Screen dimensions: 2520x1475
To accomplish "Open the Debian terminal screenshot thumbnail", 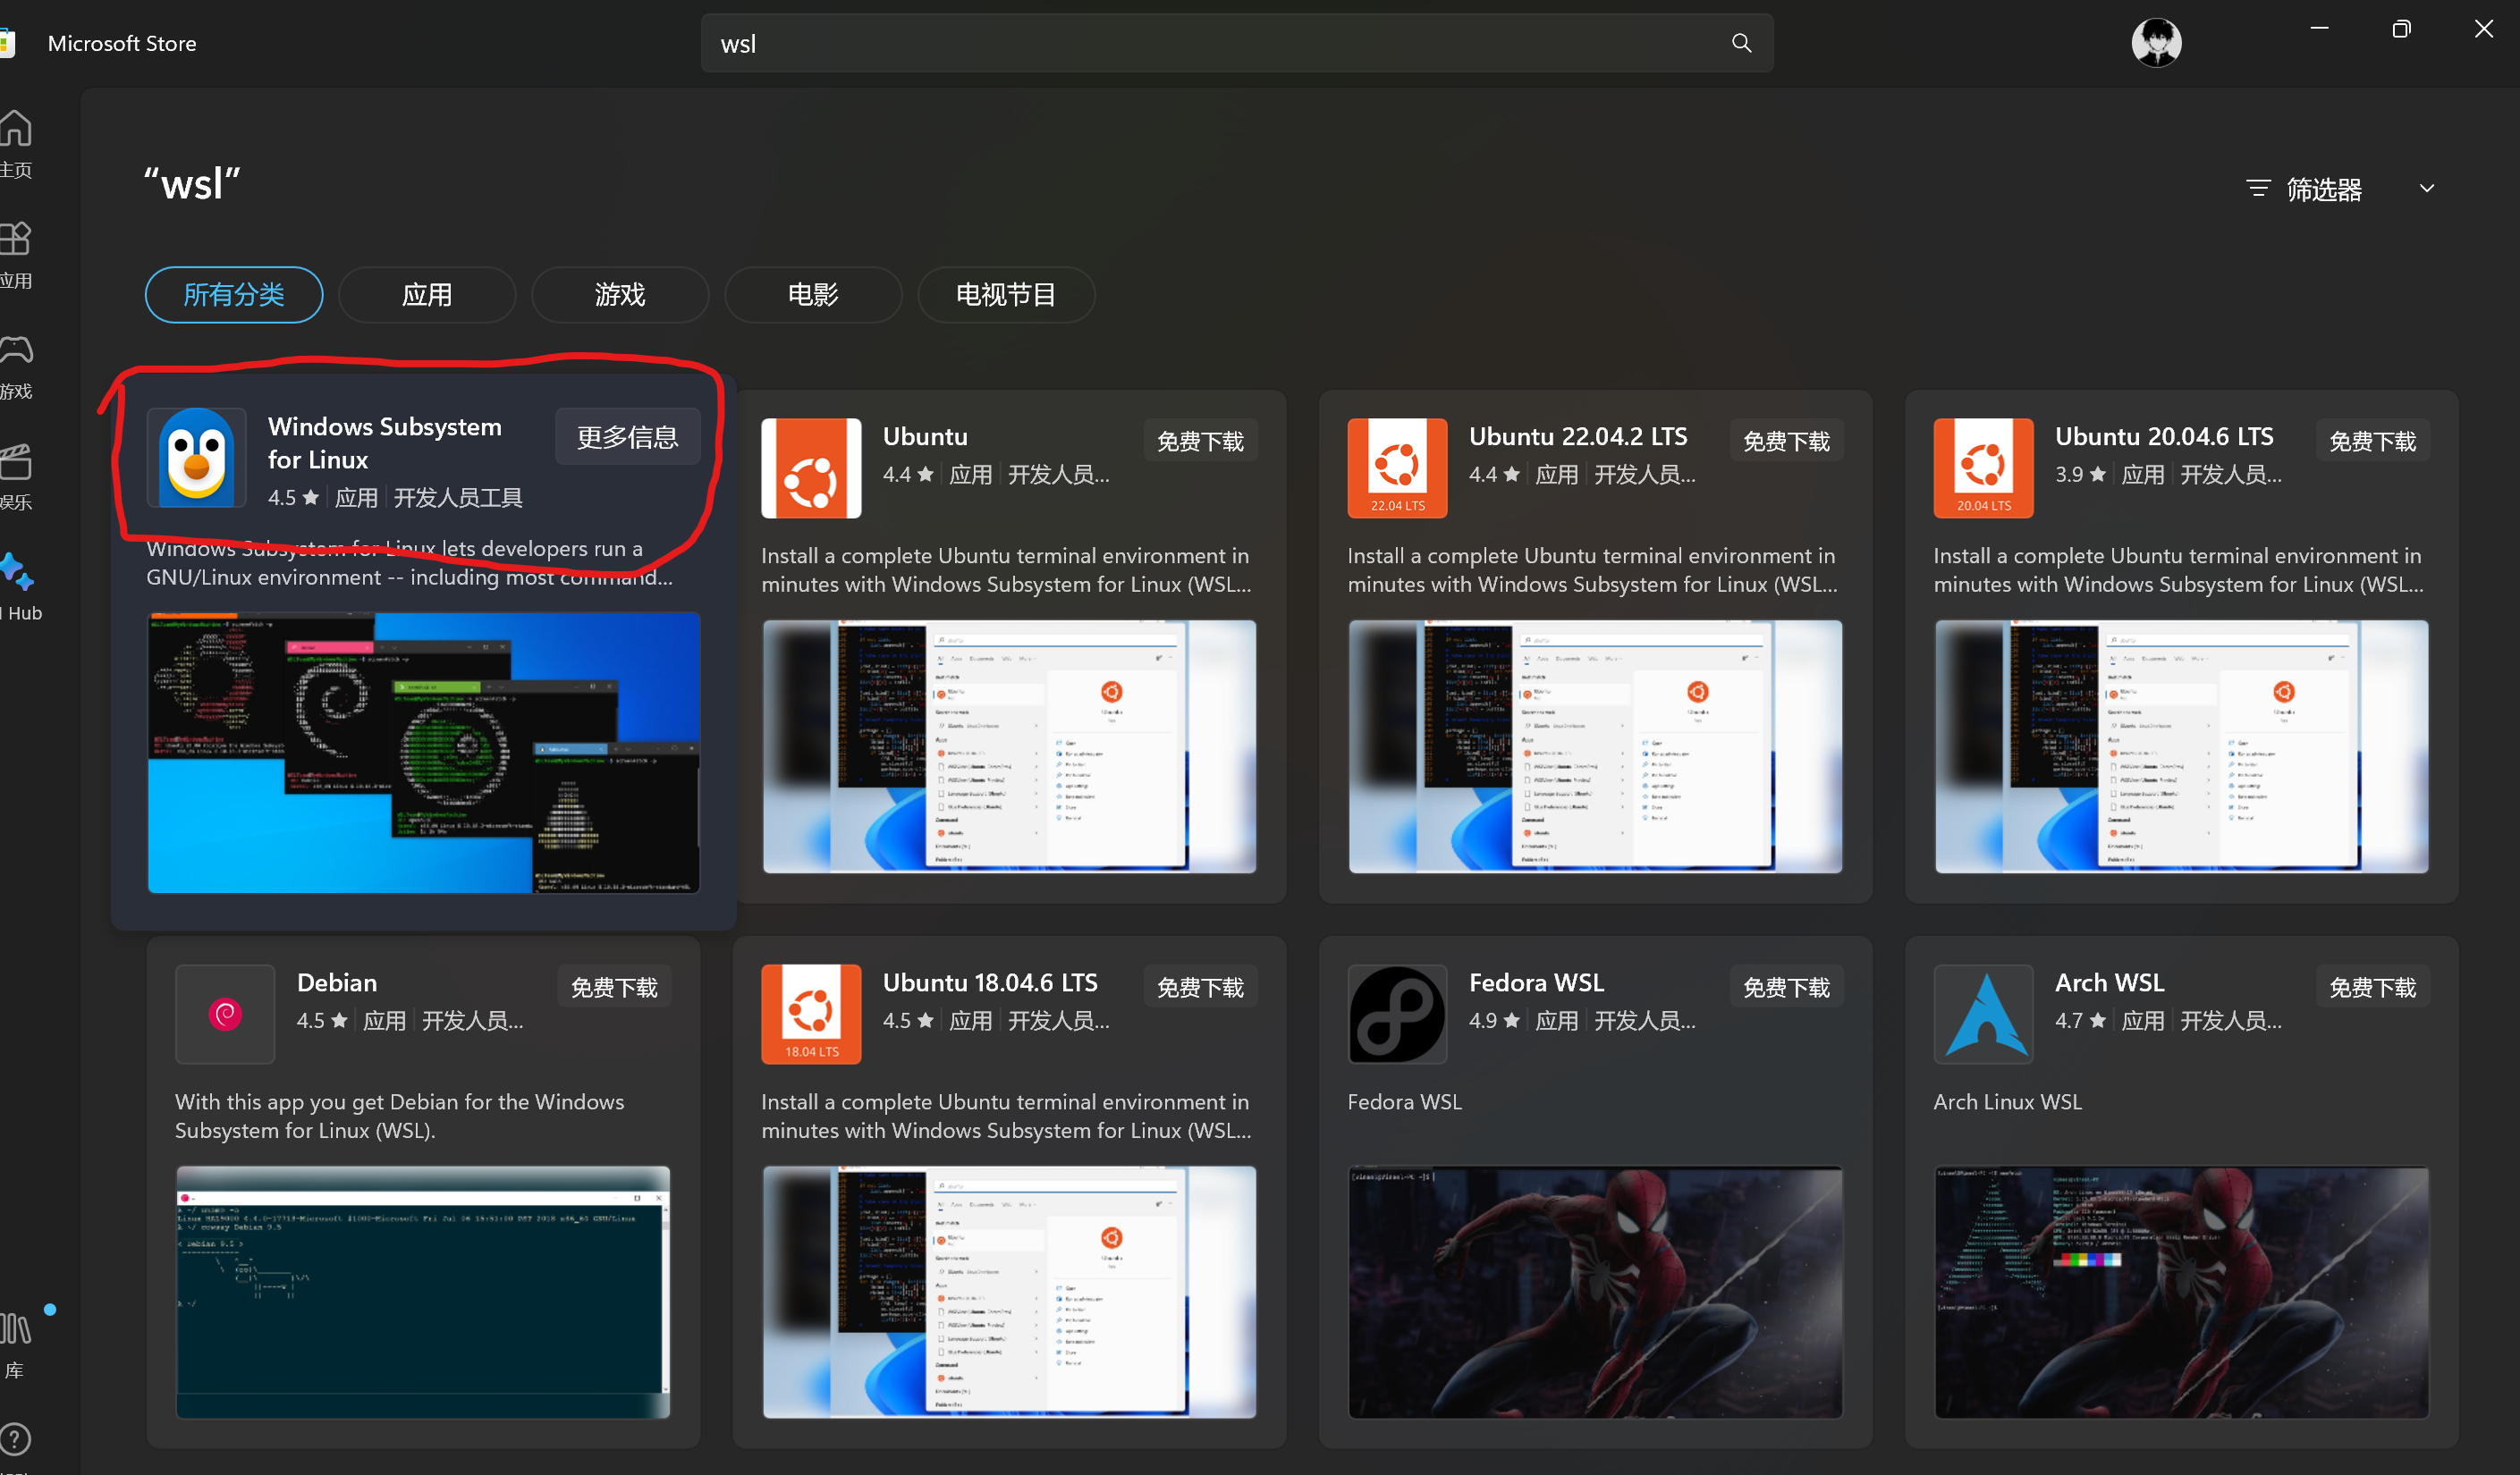I will tap(423, 1291).
